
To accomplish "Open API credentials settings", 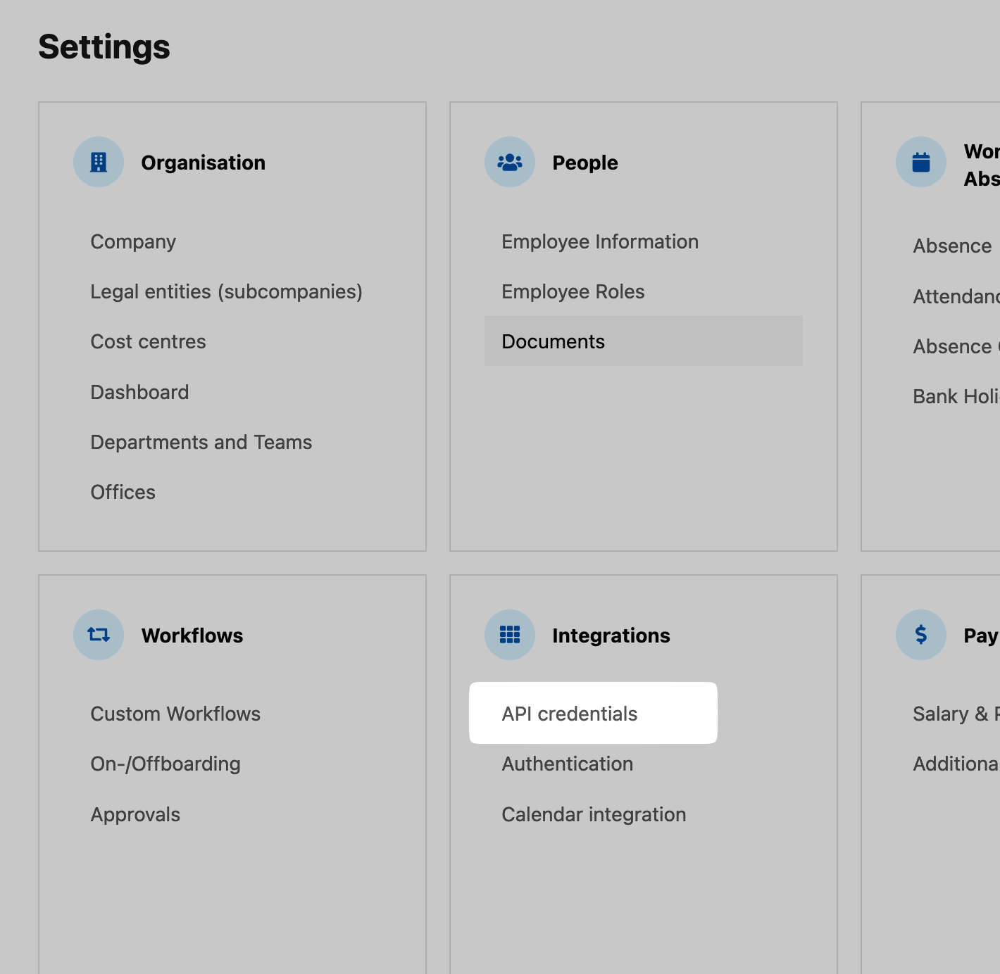I will 569,714.
